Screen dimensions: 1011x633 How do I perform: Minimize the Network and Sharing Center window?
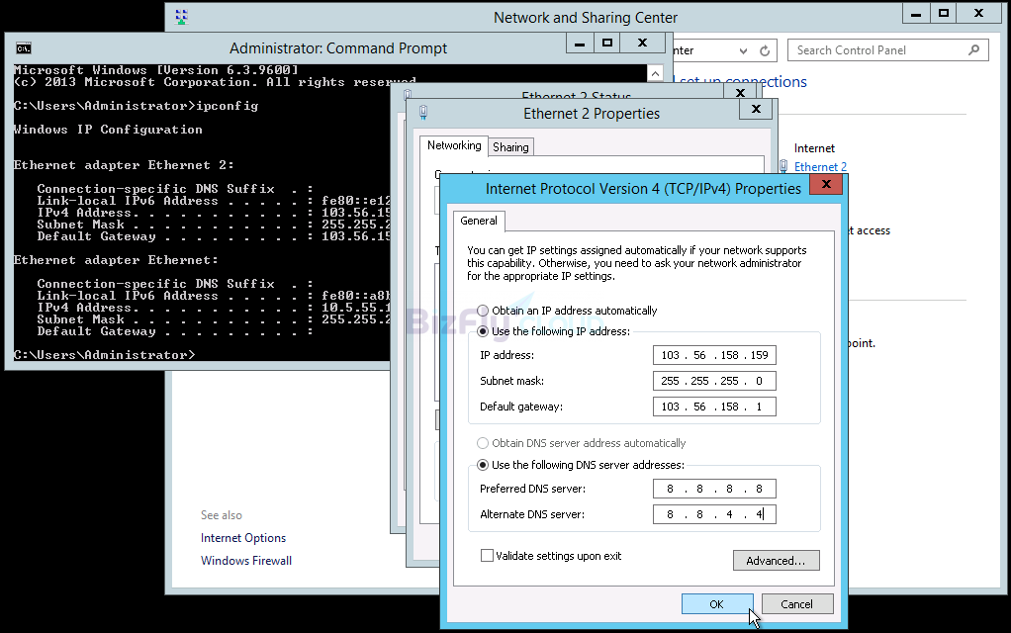click(916, 14)
